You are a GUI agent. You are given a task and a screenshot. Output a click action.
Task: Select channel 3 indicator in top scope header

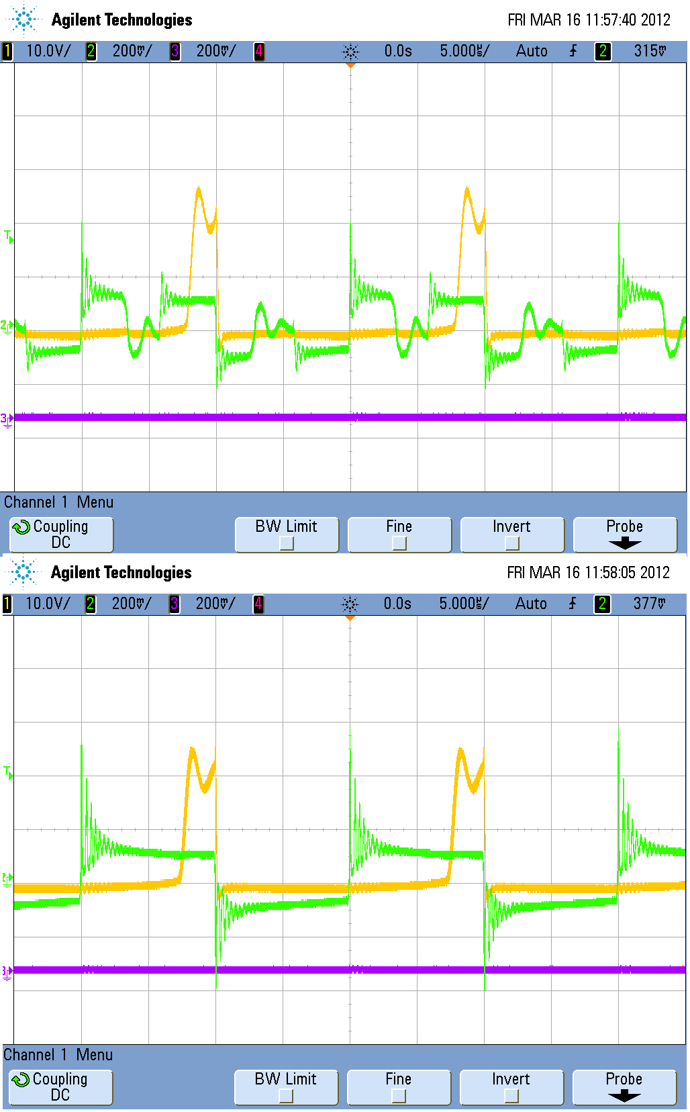point(175,51)
